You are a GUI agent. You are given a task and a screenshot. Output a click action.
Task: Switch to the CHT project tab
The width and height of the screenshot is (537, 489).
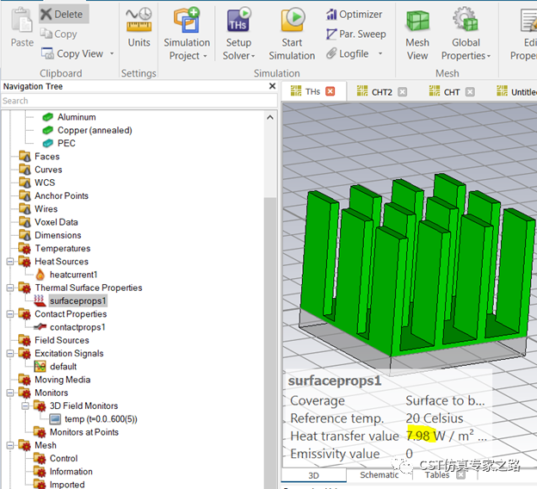(445, 92)
